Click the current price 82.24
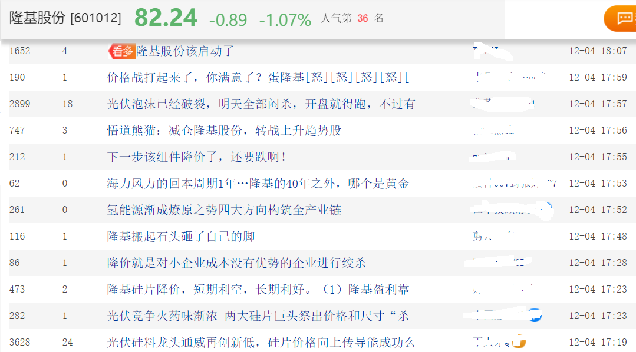 [166, 18]
